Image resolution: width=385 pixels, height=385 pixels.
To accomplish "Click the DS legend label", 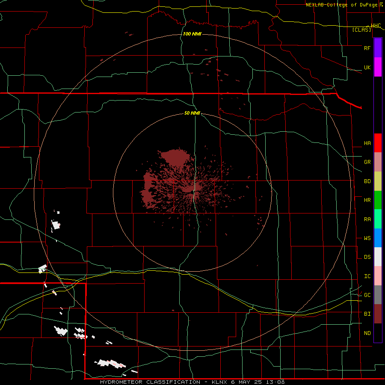I will (367, 257).
